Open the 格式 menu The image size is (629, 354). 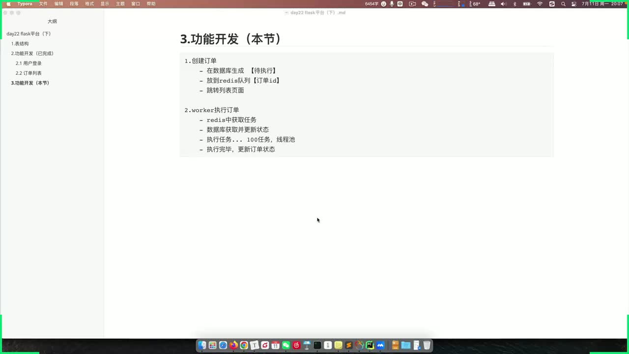(89, 3)
